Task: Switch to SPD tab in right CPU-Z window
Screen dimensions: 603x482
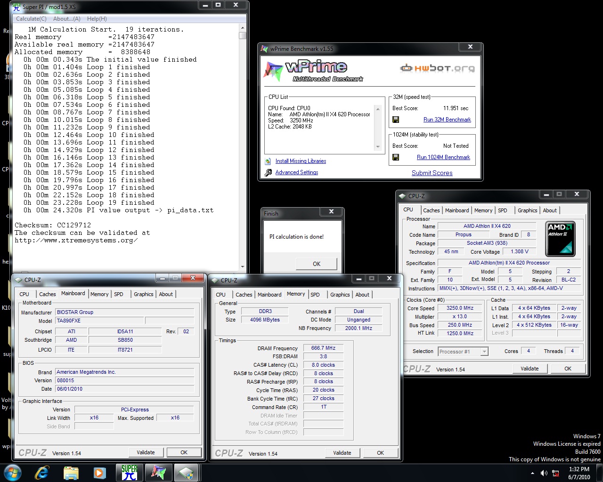Action: pos(503,210)
